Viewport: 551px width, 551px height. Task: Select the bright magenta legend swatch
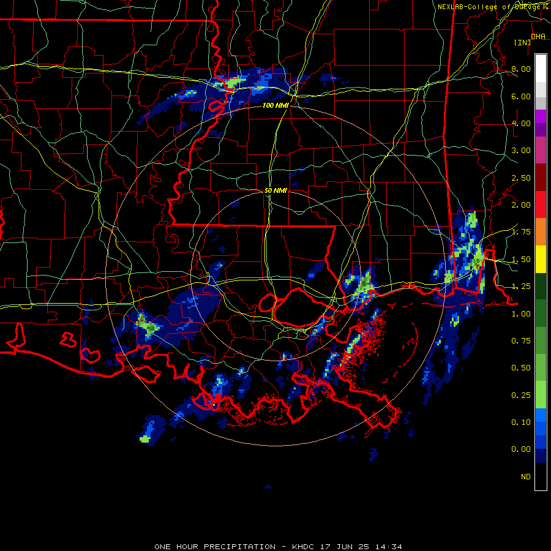coord(541,116)
